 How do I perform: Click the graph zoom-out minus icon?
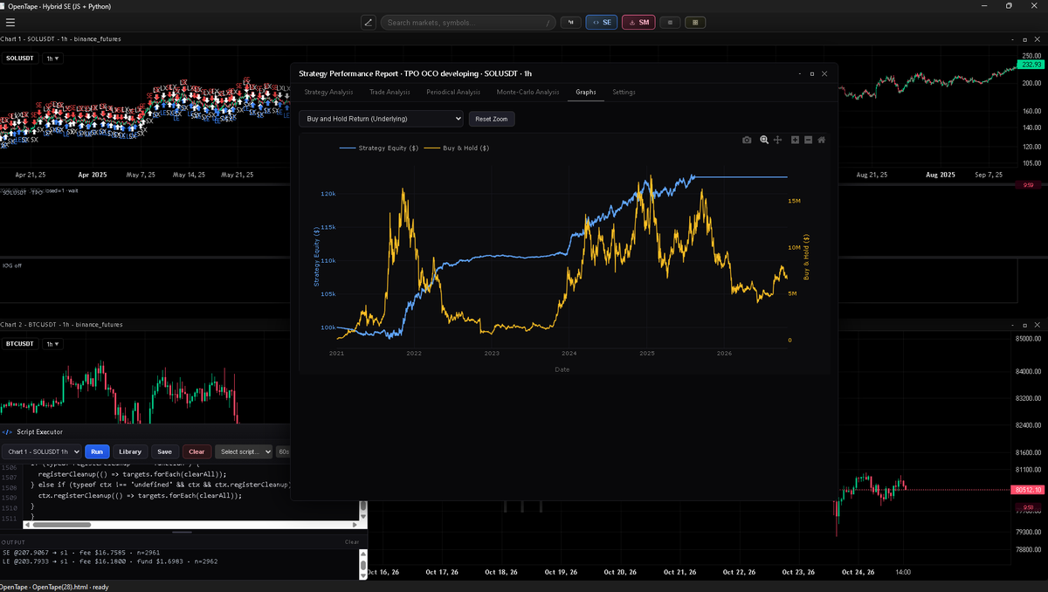coord(808,140)
